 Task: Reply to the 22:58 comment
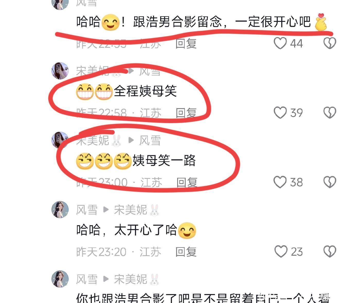click(x=186, y=113)
